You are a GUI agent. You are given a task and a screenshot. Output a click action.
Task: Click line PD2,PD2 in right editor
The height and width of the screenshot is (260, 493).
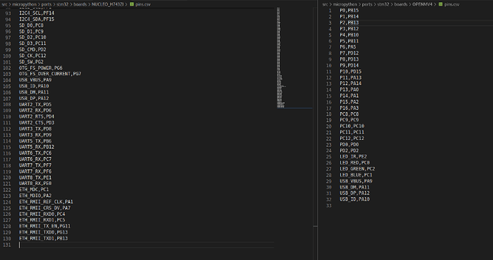point(349,151)
